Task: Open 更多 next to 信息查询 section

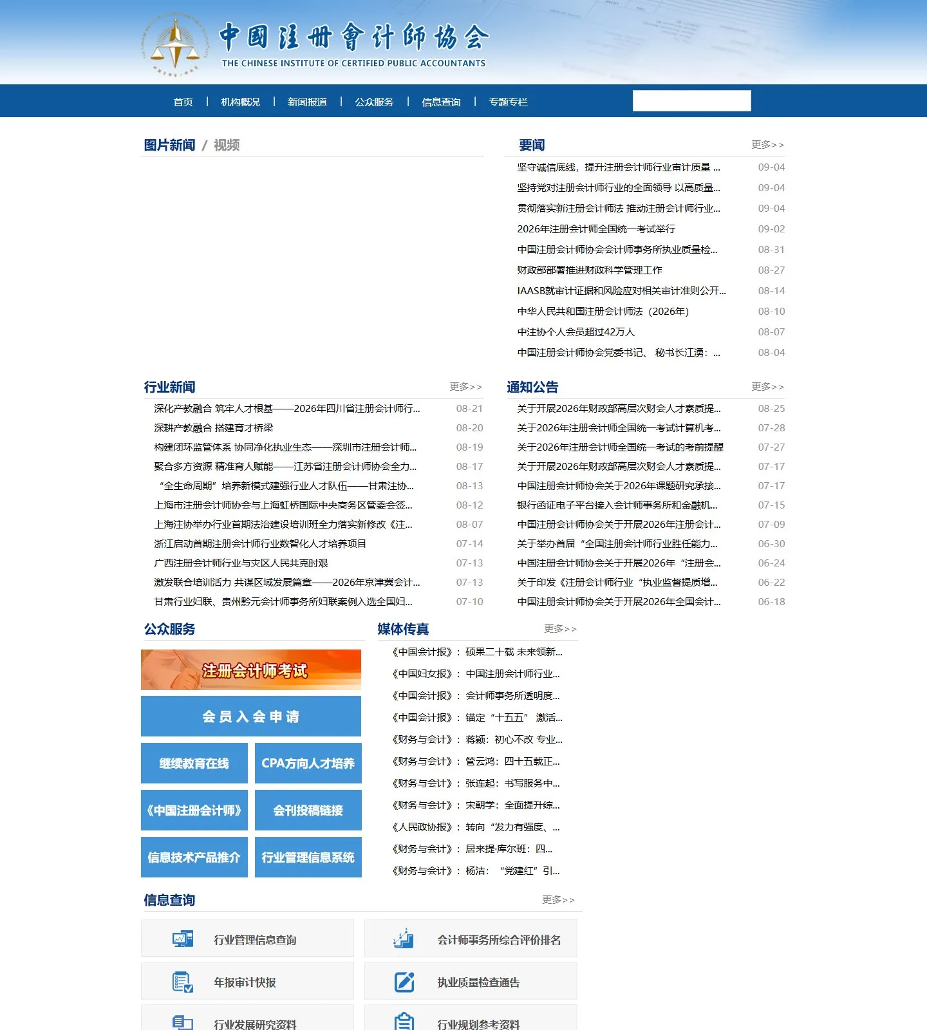Action: point(558,900)
